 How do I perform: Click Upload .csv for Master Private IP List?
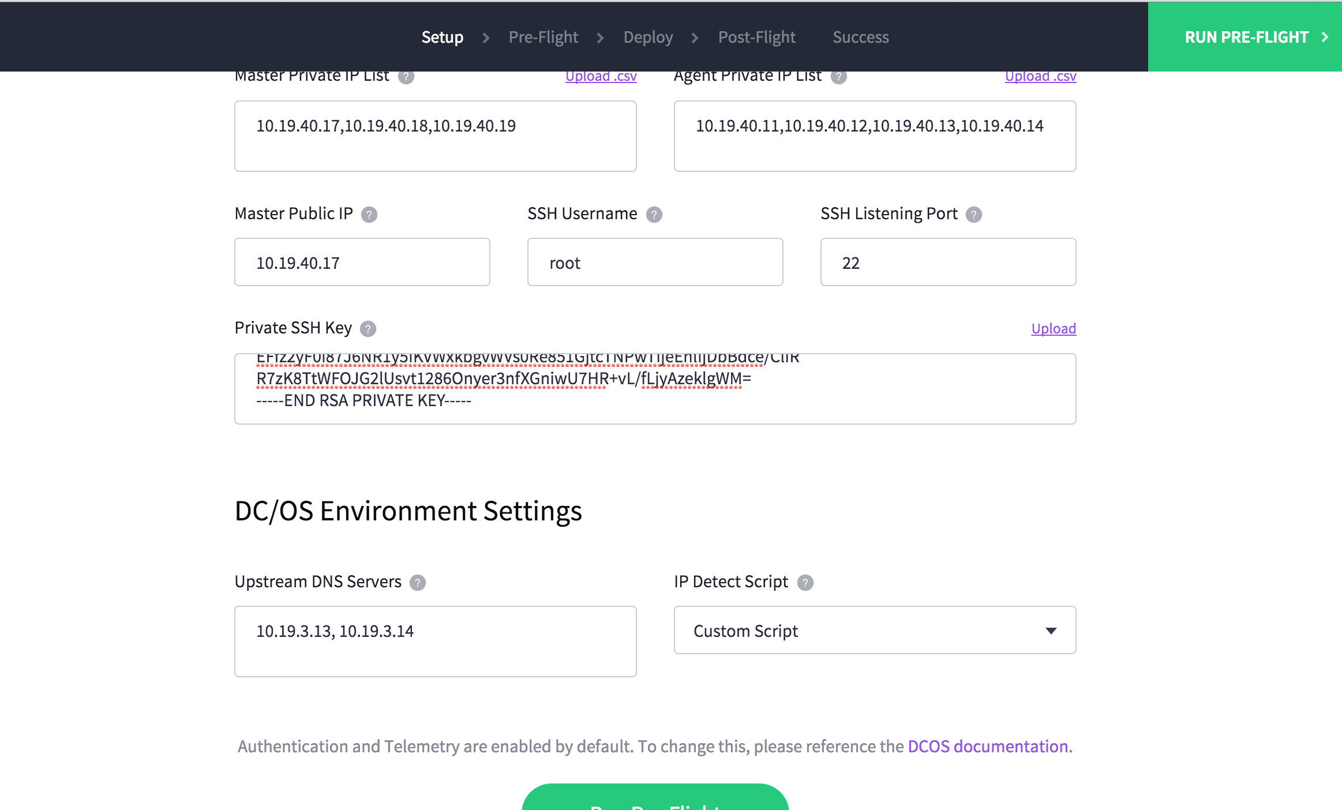601,77
